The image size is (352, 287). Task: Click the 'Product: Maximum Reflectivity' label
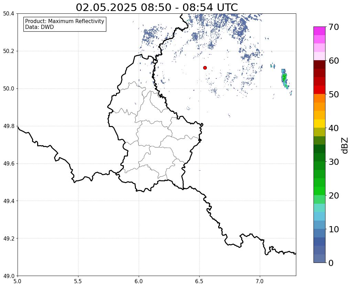pyautogui.click(x=65, y=21)
